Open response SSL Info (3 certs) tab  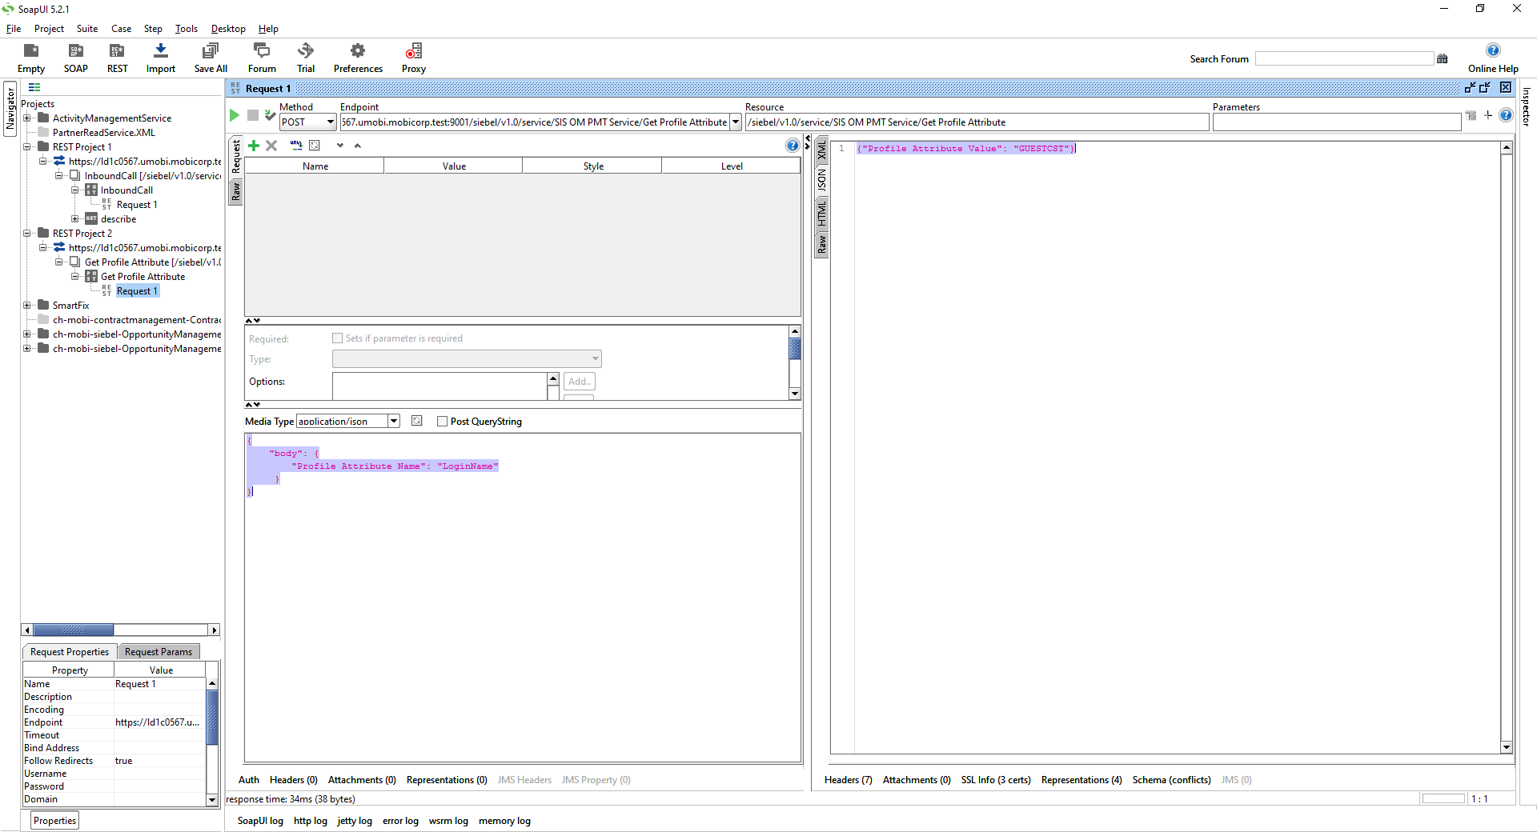pyautogui.click(x=996, y=780)
